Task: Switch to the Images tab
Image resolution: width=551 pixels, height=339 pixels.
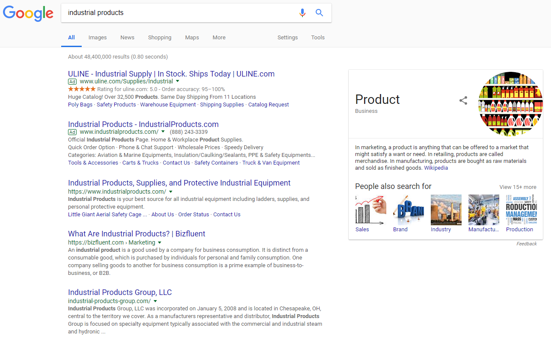Action: [x=98, y=38]
